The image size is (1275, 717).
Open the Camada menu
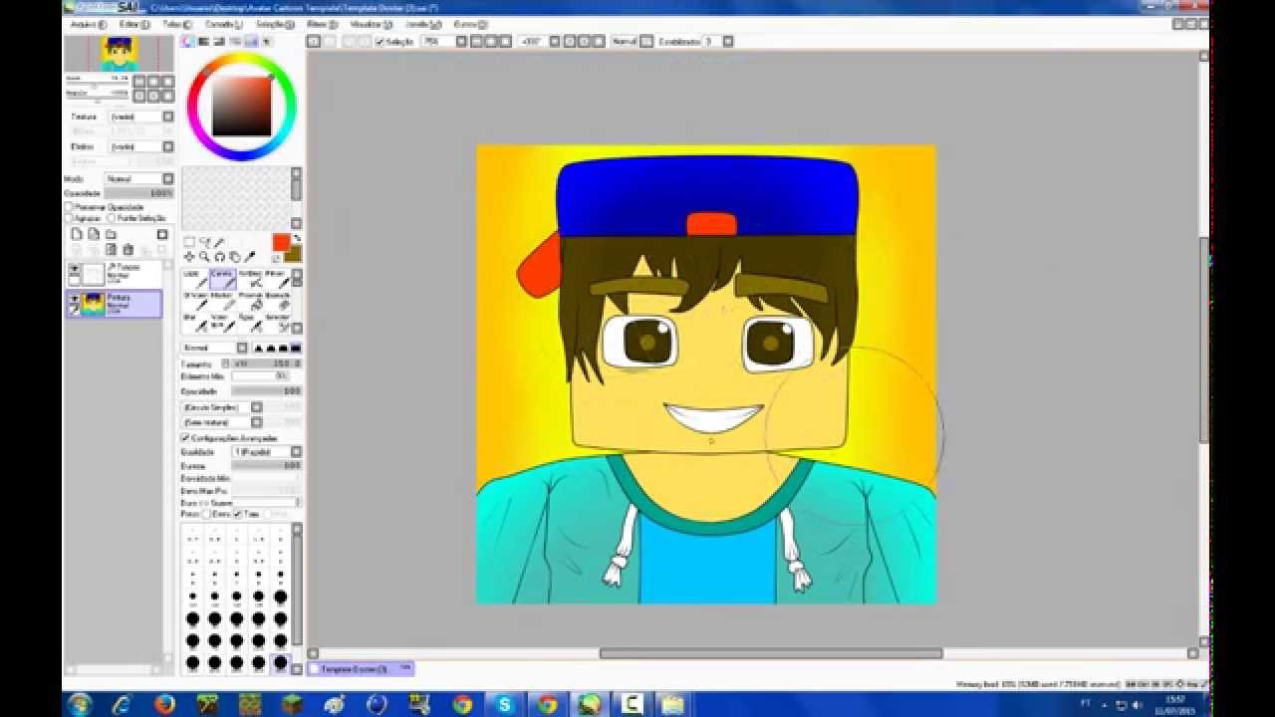coord(224,24)
